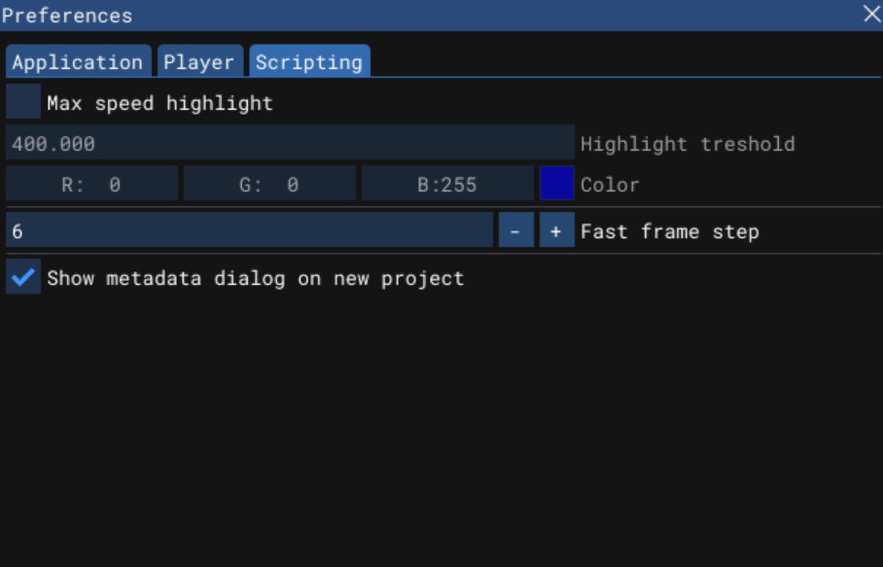Enable the Max speed highlight checkbox
This screenshot has width=883, height=567.
coord(23,101)
